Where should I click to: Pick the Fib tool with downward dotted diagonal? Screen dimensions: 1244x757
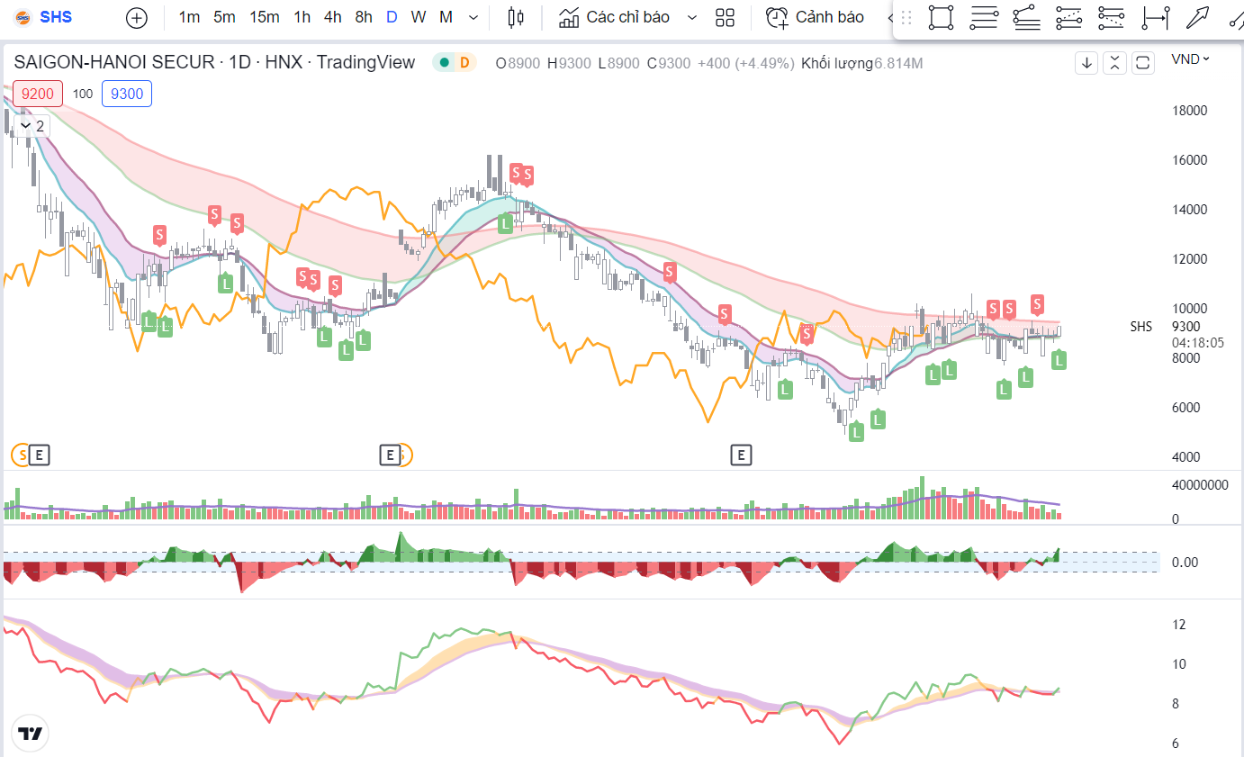click(1112, 18)
